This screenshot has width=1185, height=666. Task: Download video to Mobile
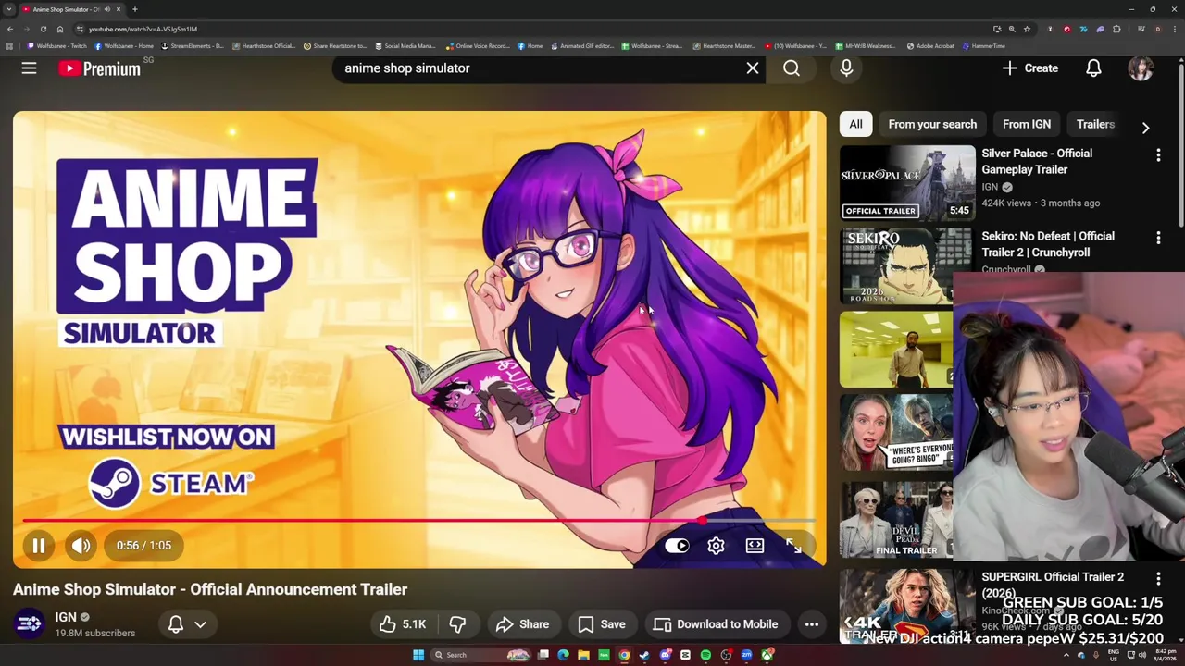(716, 624)
